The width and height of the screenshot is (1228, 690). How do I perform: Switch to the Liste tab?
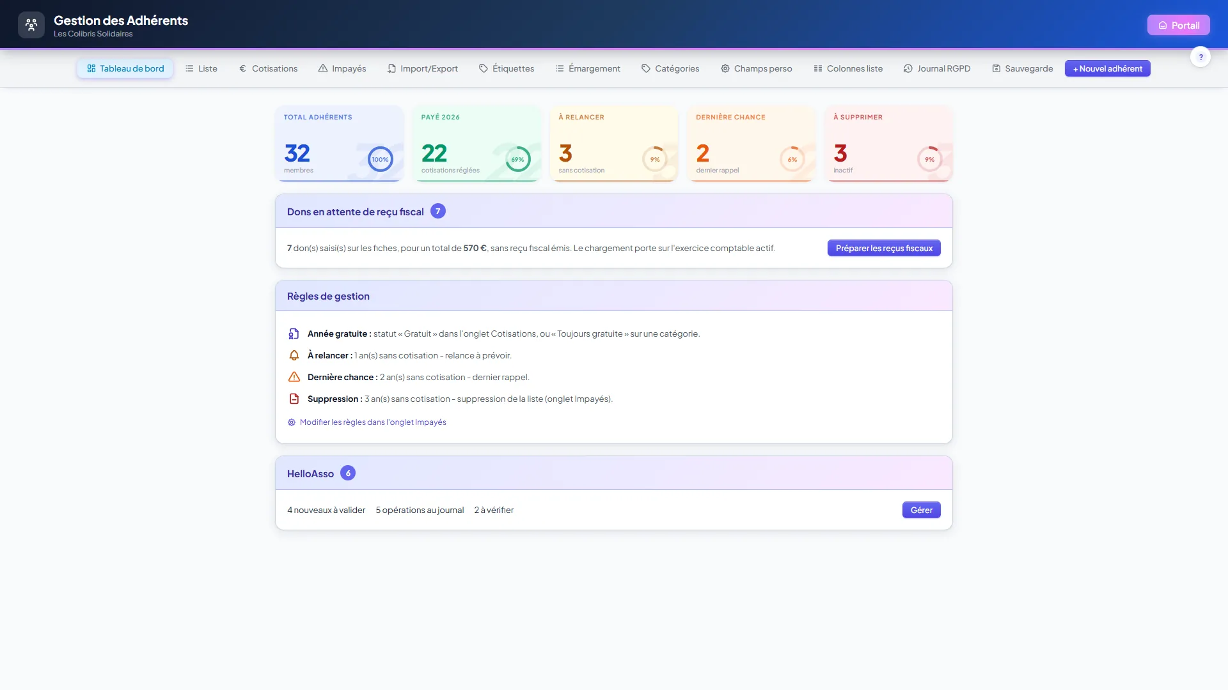coord(201,68)
